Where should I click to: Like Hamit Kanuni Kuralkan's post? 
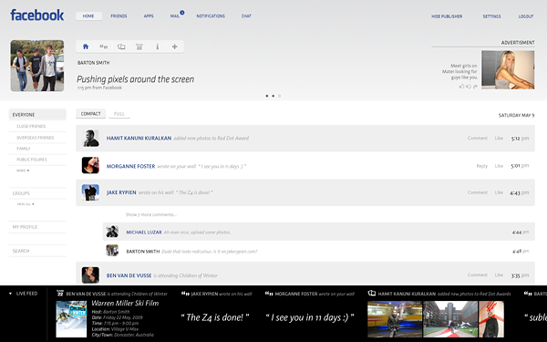499,139
